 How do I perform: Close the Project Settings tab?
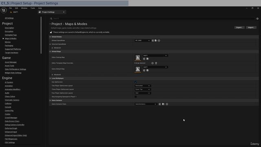pyautogui.click(x=64, y=12)
